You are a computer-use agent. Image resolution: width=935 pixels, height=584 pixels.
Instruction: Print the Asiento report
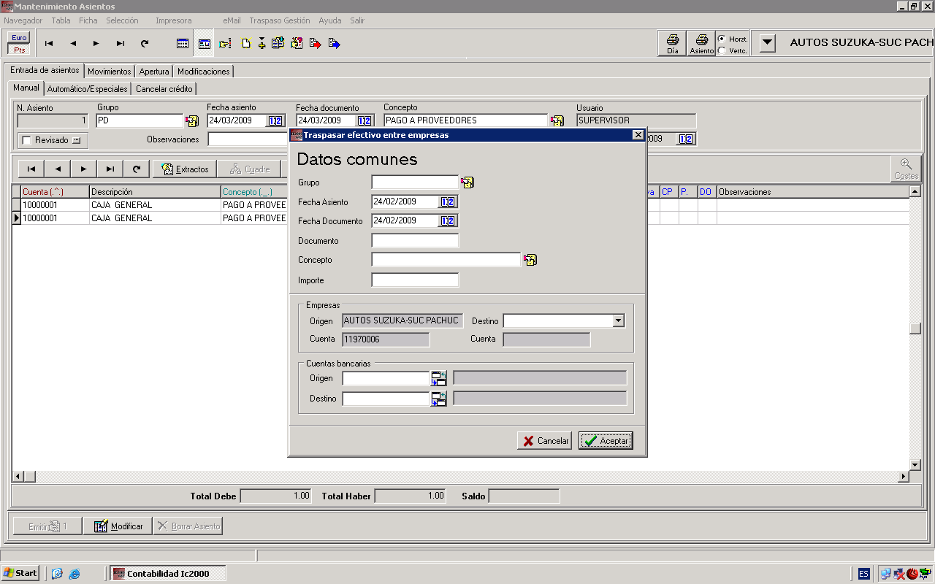click(702, 44)
